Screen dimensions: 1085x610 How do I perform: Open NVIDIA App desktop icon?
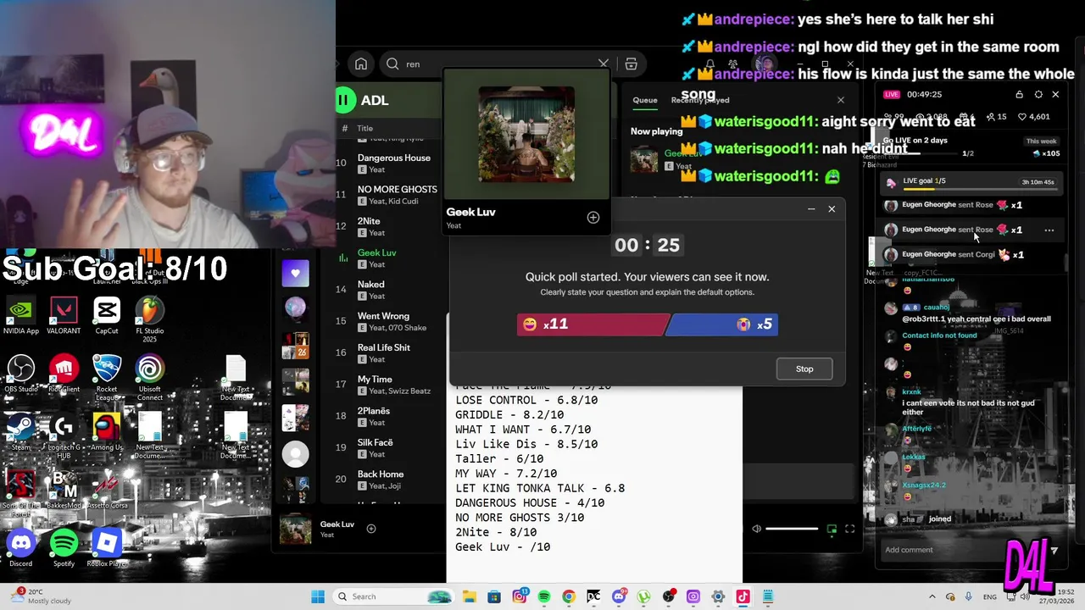pos(21,315)
